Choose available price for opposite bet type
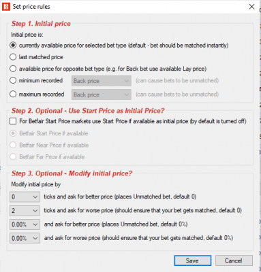This screenshot has width=261, height=272. coord(13,69)
